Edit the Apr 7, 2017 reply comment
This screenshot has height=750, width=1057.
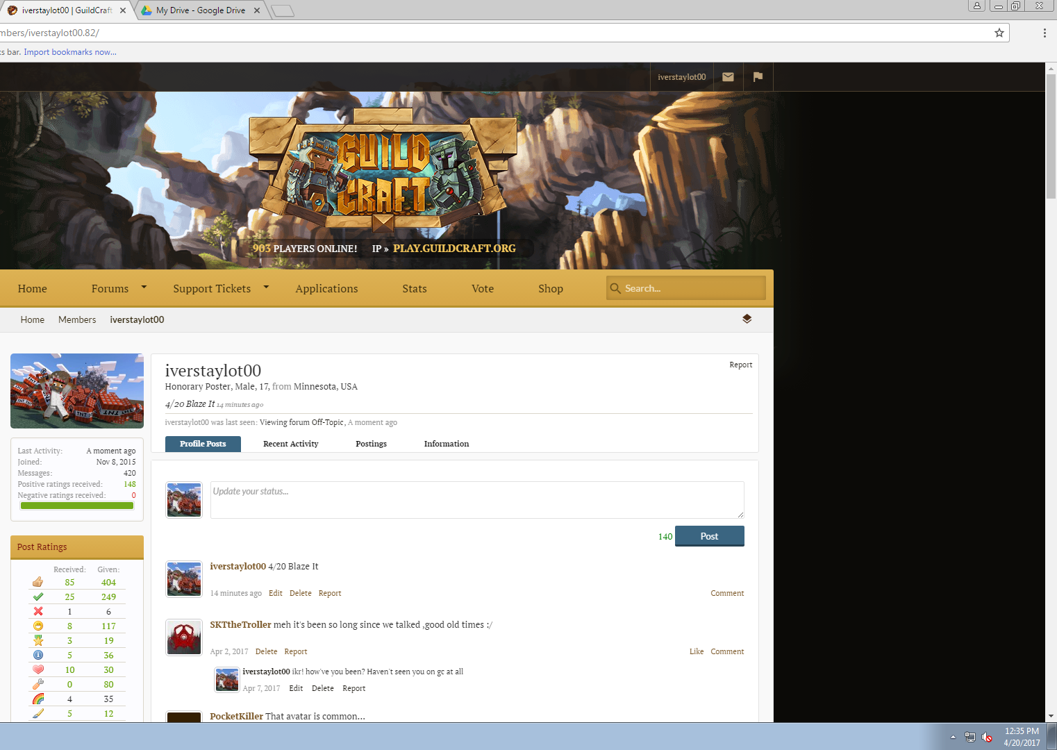coord(296,688)
